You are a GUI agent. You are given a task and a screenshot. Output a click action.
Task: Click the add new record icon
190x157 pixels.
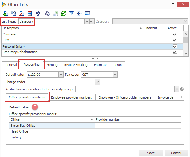6,13
